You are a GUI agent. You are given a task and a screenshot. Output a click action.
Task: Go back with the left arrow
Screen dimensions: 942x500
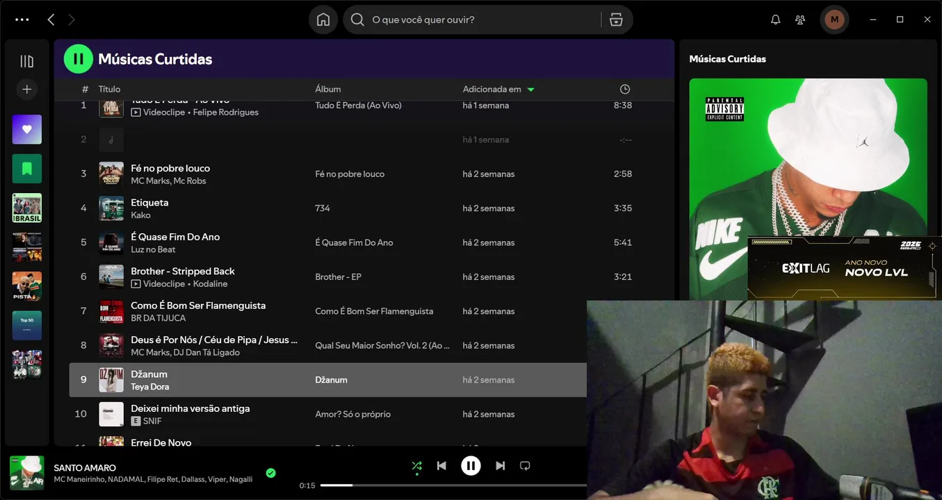click(51, 19)
